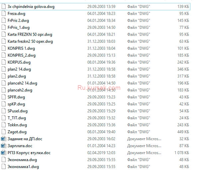The width and height of the screenshot is (198, 175).
Task: Click date 08.01.2004 19:36
Action: click(x=101, y=62)
